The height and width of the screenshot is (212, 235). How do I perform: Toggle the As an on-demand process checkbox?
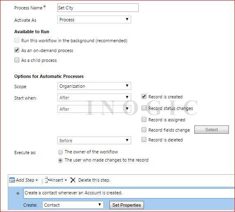tap(17, 50)
